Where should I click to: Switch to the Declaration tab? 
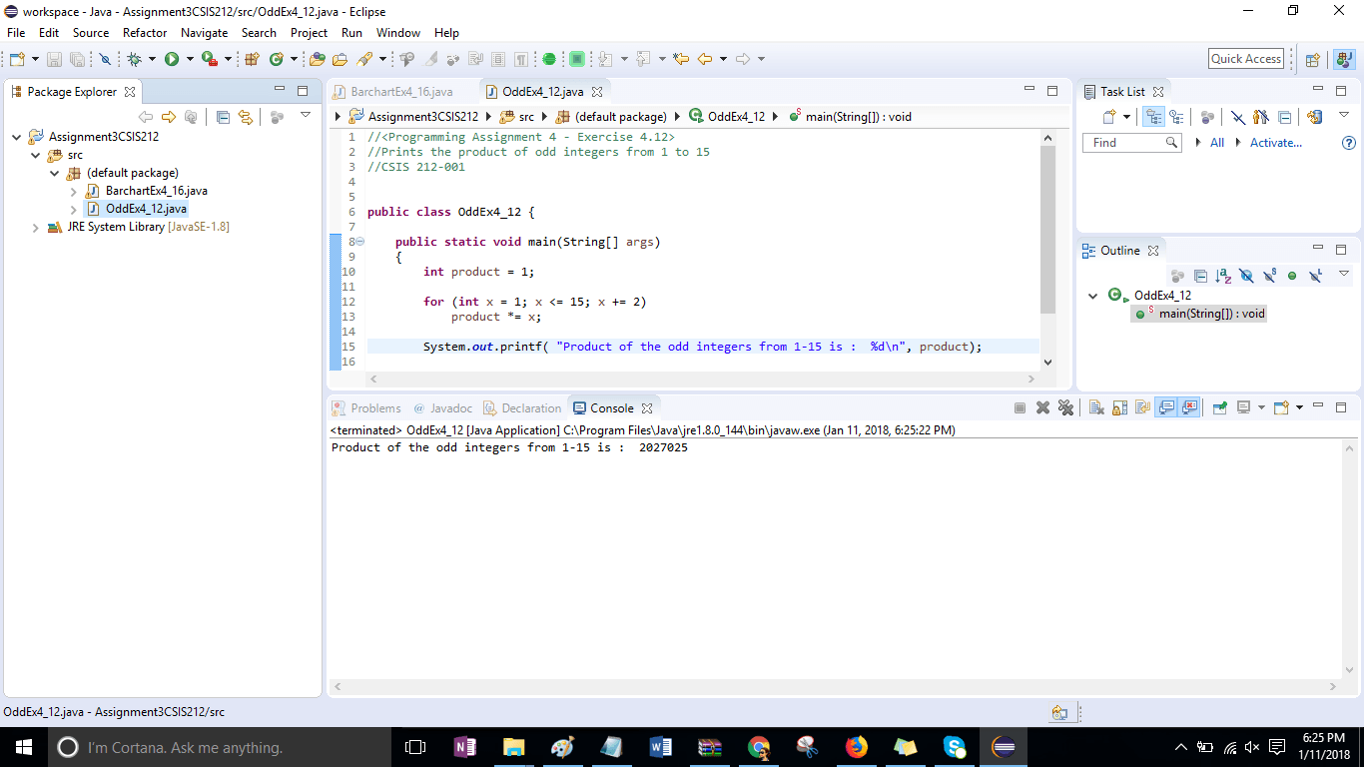(521, 408)
